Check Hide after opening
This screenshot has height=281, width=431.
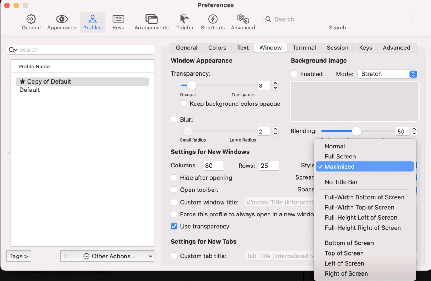(x=174, y=178)
